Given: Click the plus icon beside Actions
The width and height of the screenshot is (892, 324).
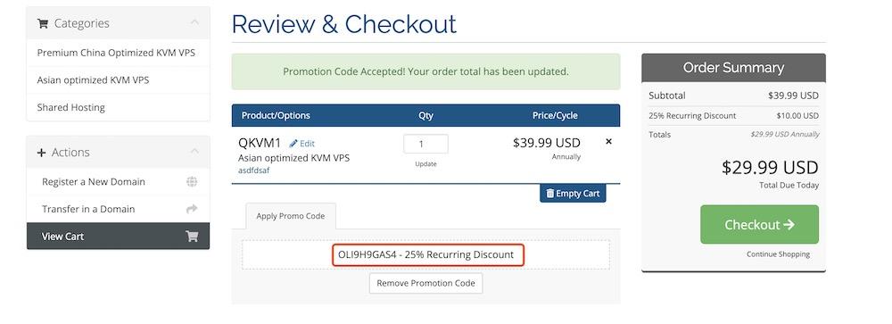Looking at the screenshot, I should click(x=42, y=153).
